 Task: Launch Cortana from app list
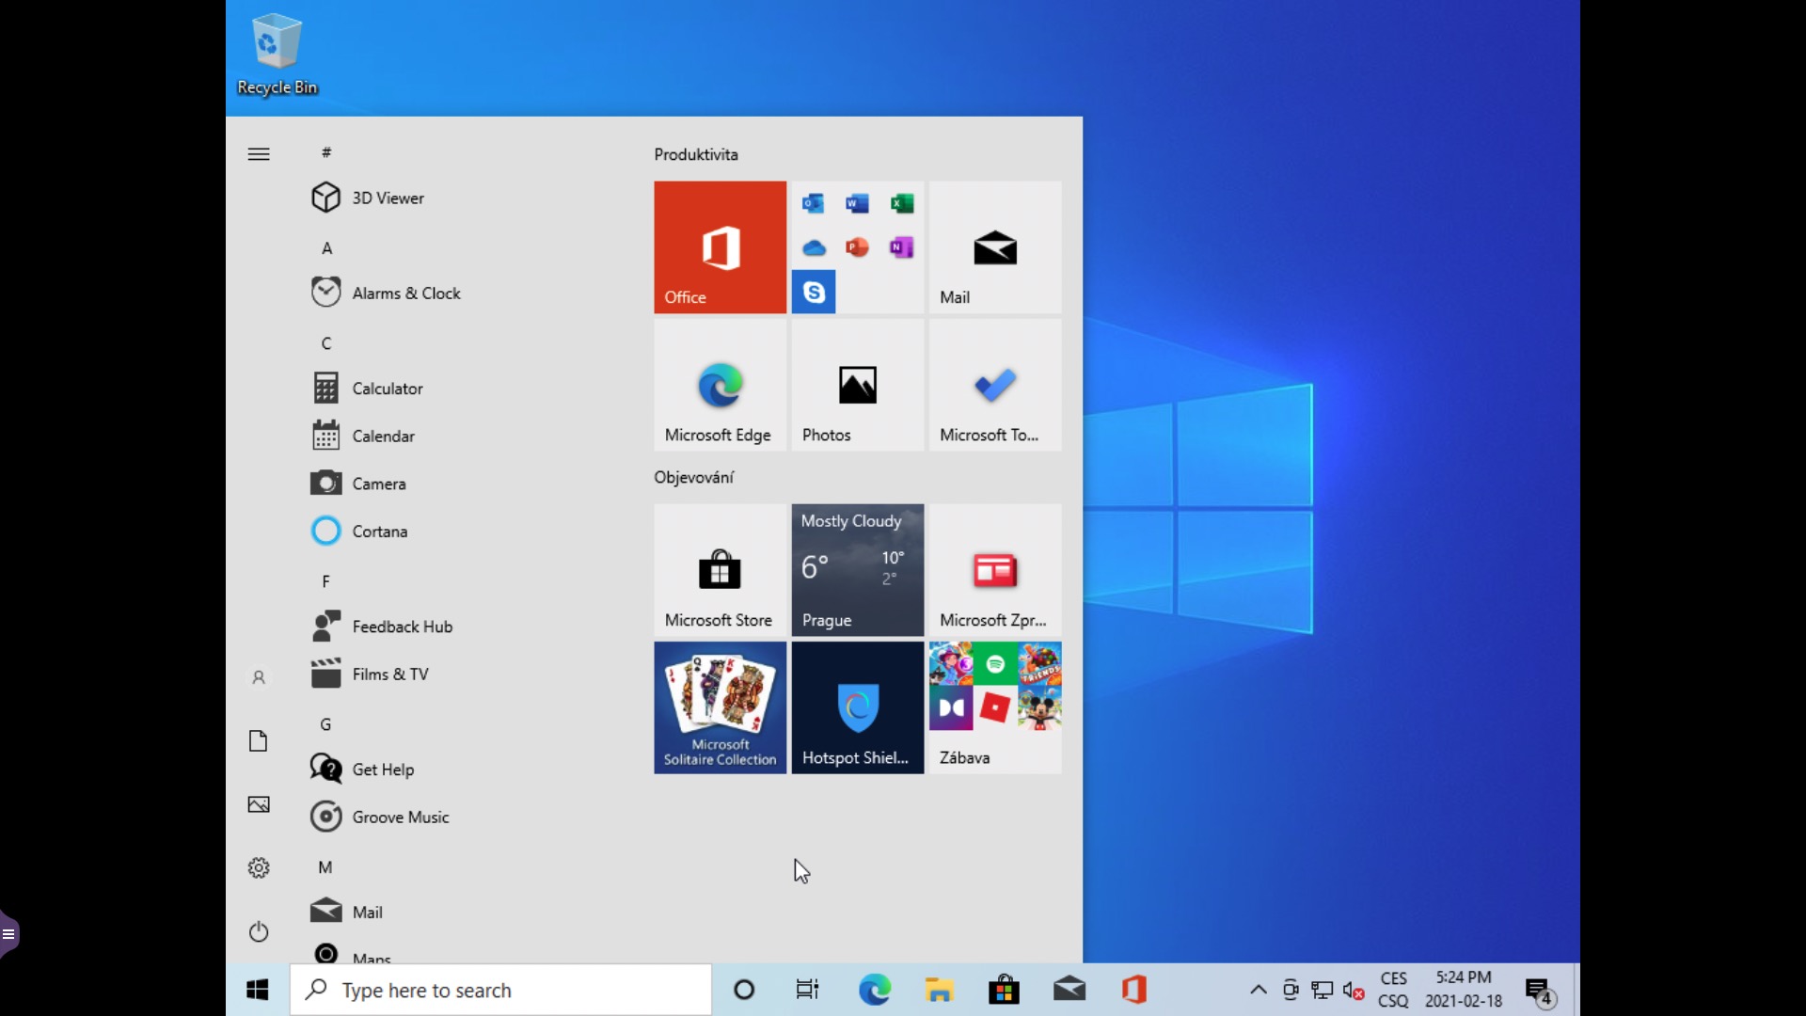coord(379,532)
